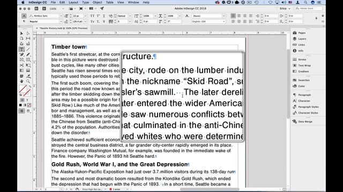Screen dimensions: 343x192
Task: Select the Type tool
Action: (21, 49)
